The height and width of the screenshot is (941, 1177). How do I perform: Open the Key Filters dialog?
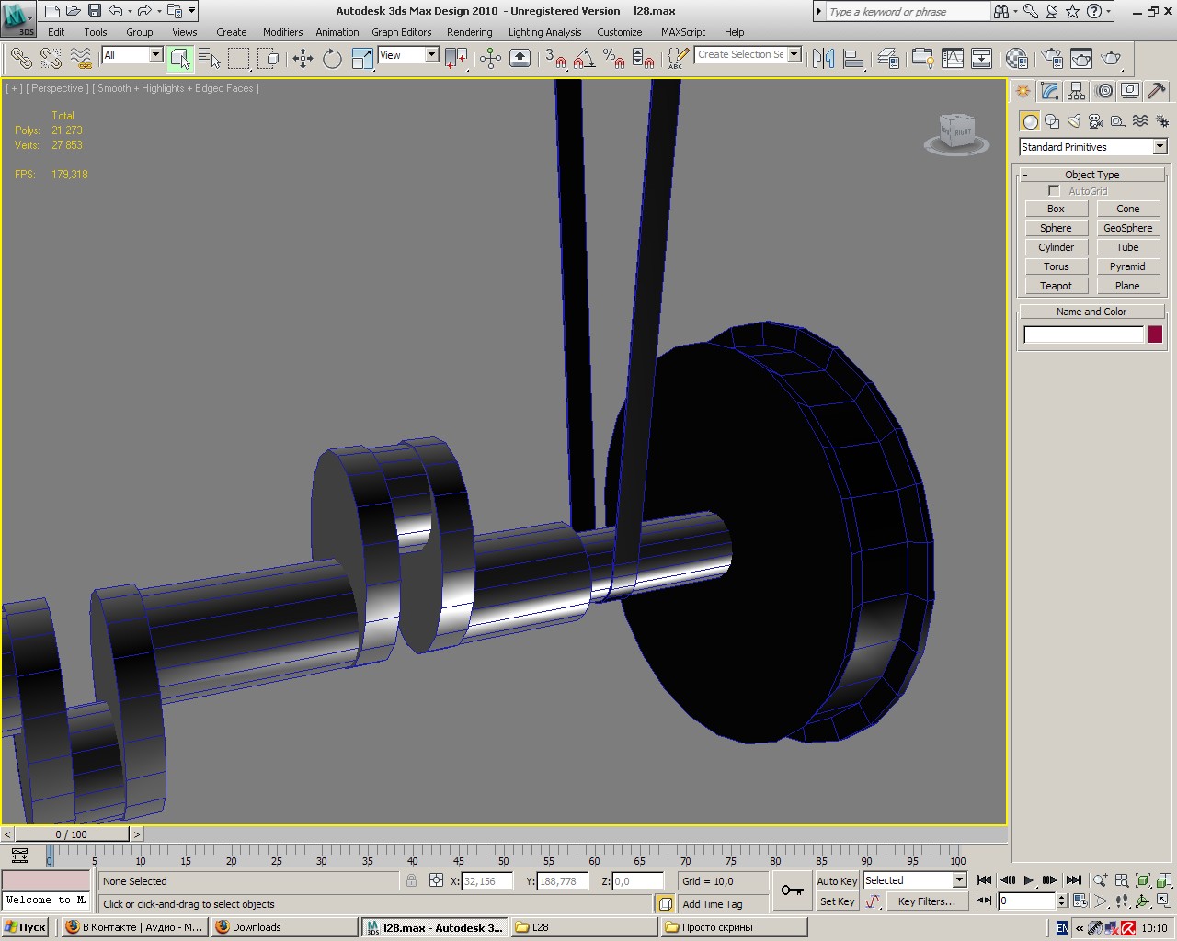click(x=926, y=901)
